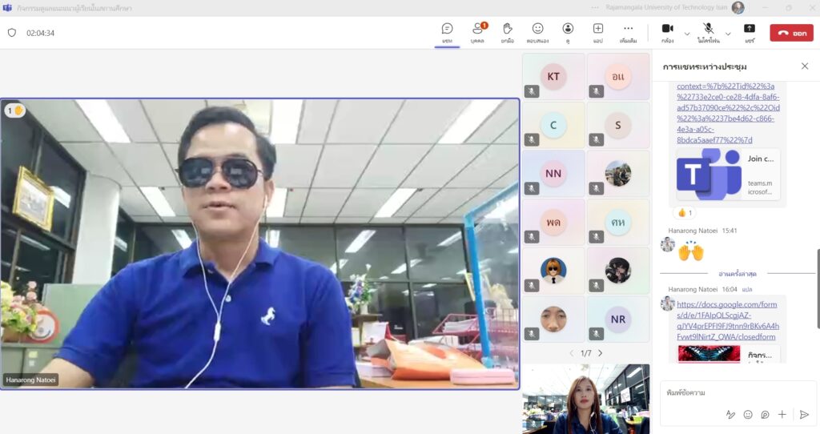
Task: Expand camera options dropdown arrow
Action: [687, 34]
